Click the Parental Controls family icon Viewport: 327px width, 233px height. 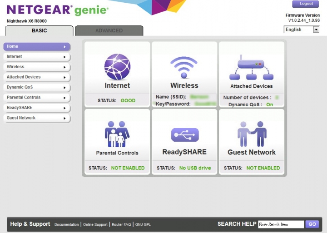(x=117, y=134)
